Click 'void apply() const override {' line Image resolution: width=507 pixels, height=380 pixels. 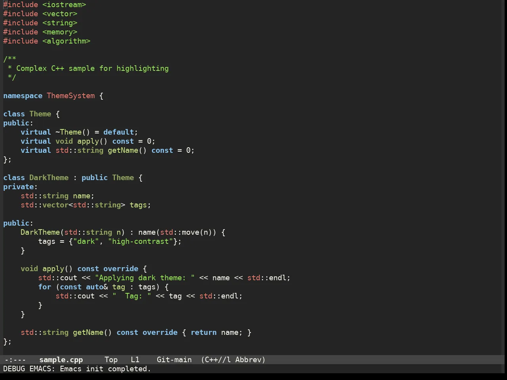pyautogui.click(x=84, y=269)
